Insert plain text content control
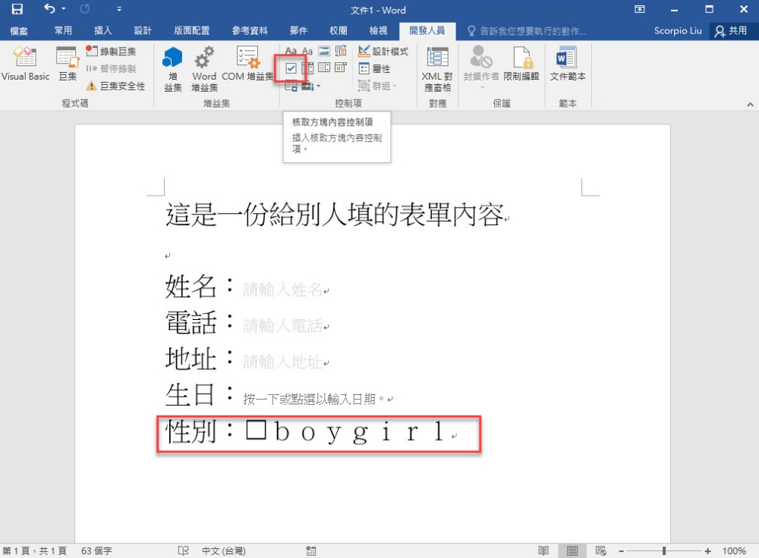This screenshot has height=558, width=759. [x=307, y=51]
